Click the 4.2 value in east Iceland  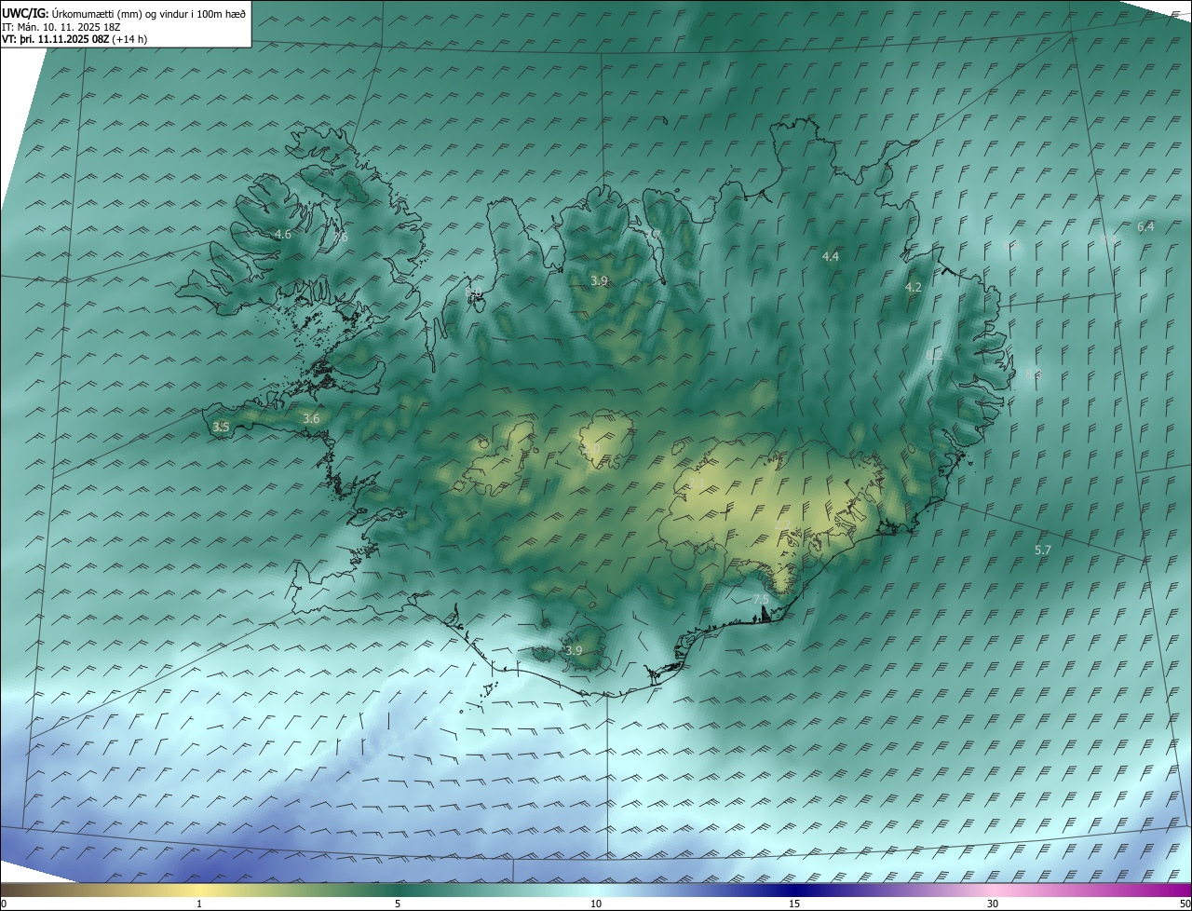tap(914, 288)
